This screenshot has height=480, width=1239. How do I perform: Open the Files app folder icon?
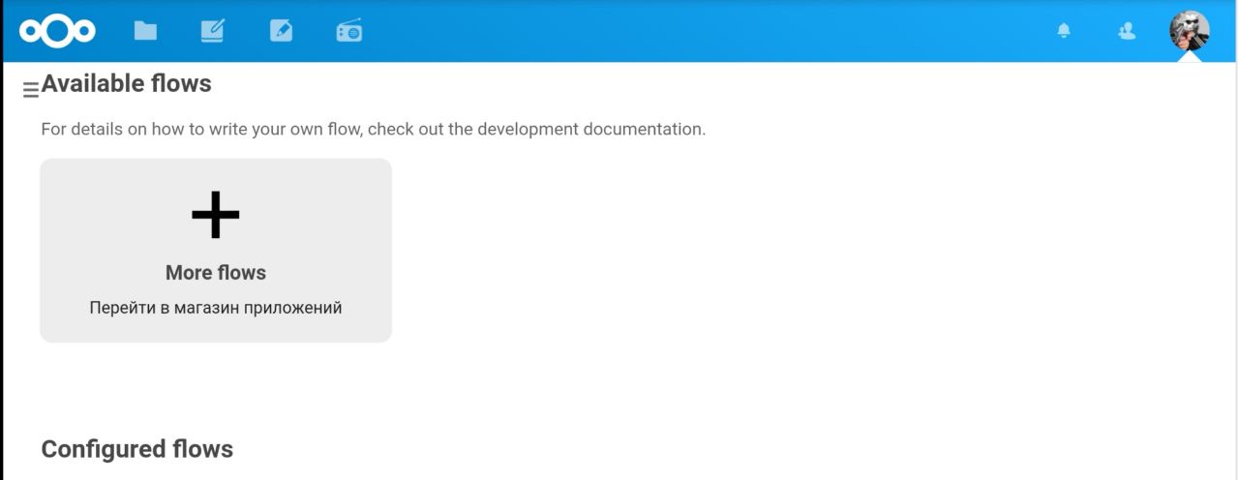(145, 31)
